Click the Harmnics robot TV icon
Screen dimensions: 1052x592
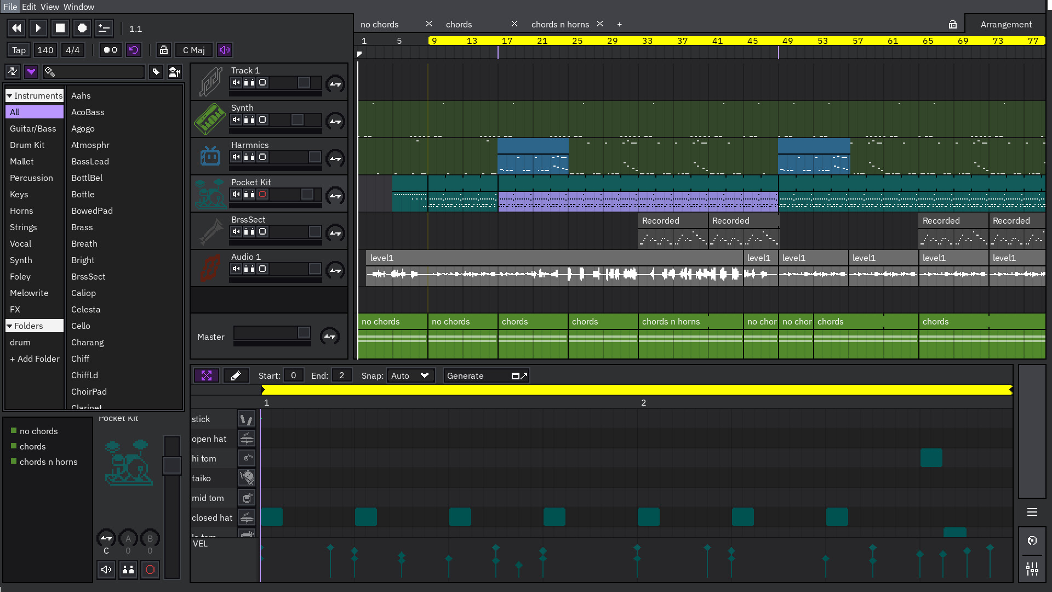click(x=210, y=156)
